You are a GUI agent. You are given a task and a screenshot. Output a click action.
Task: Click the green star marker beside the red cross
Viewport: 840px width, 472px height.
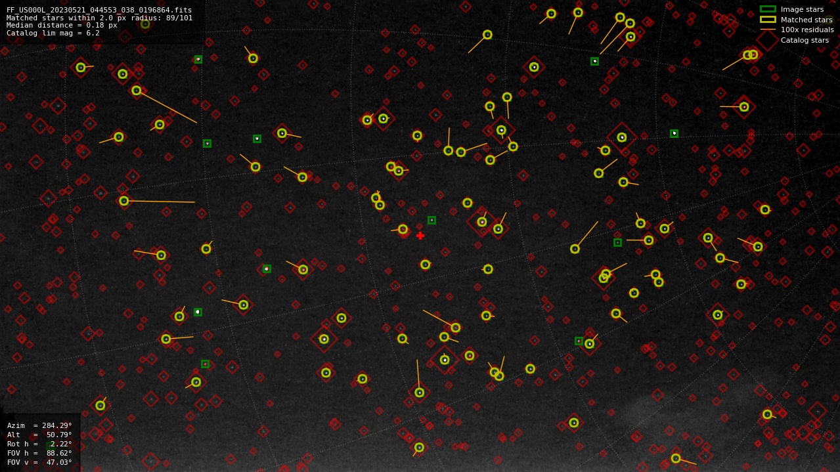click(431, 220)
